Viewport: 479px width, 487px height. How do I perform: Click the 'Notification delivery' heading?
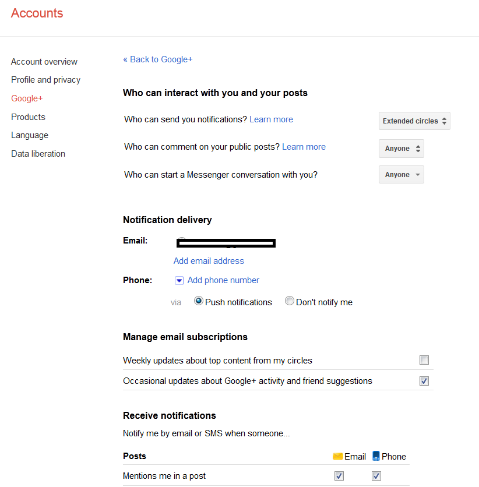[x=167, y=220]
